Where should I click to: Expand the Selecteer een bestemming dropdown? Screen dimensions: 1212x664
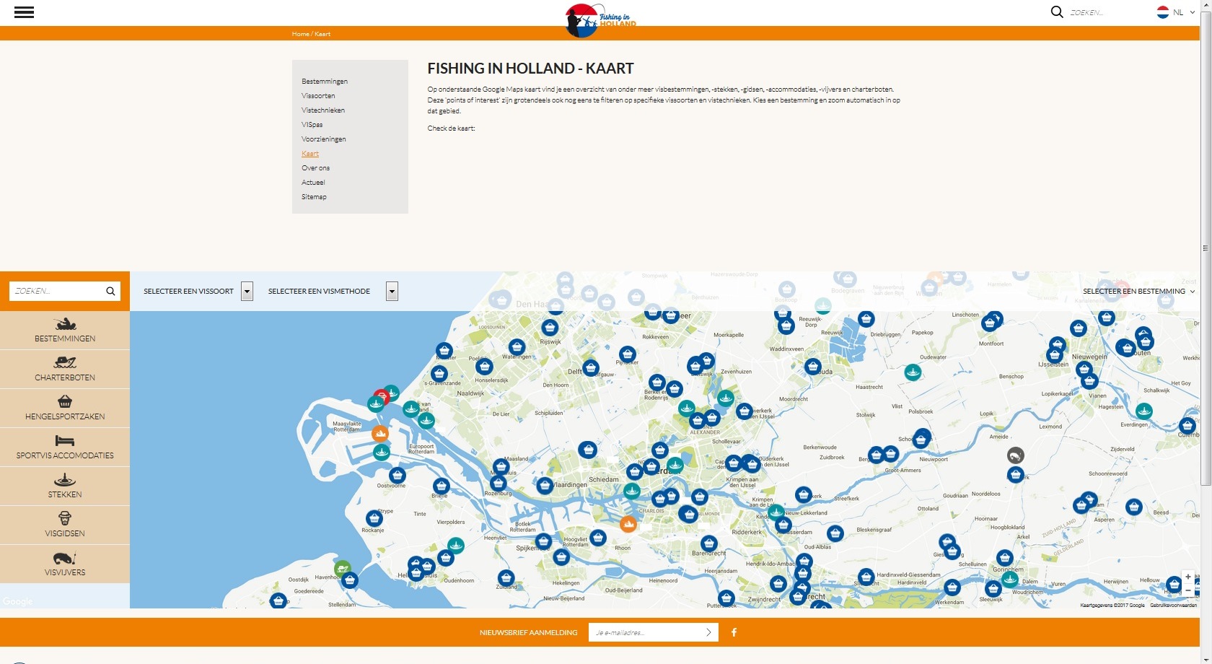click(1138, 291)
